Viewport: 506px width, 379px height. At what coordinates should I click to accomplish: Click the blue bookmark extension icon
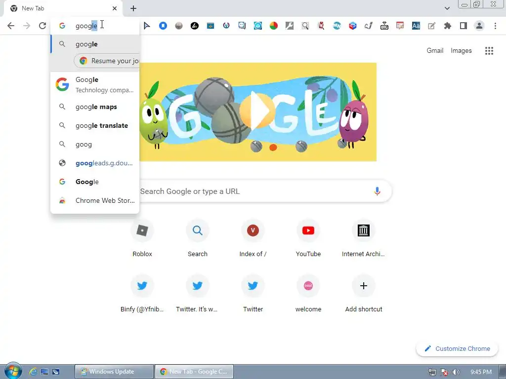[x=163, y=26]
